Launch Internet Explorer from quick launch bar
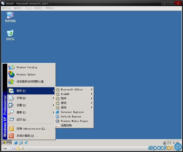This screenshot has width=183, height=152. click(16, 143)
